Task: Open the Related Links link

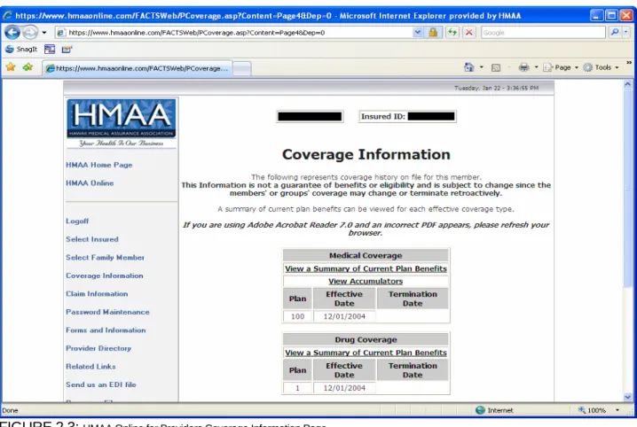Action: point(90,367)
